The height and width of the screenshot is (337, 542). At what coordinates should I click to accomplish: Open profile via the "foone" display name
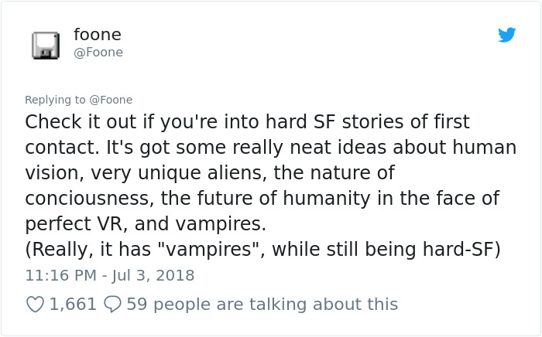97,35
